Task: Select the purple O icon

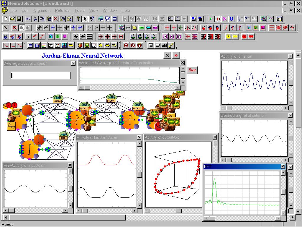Action: [172, 36]
